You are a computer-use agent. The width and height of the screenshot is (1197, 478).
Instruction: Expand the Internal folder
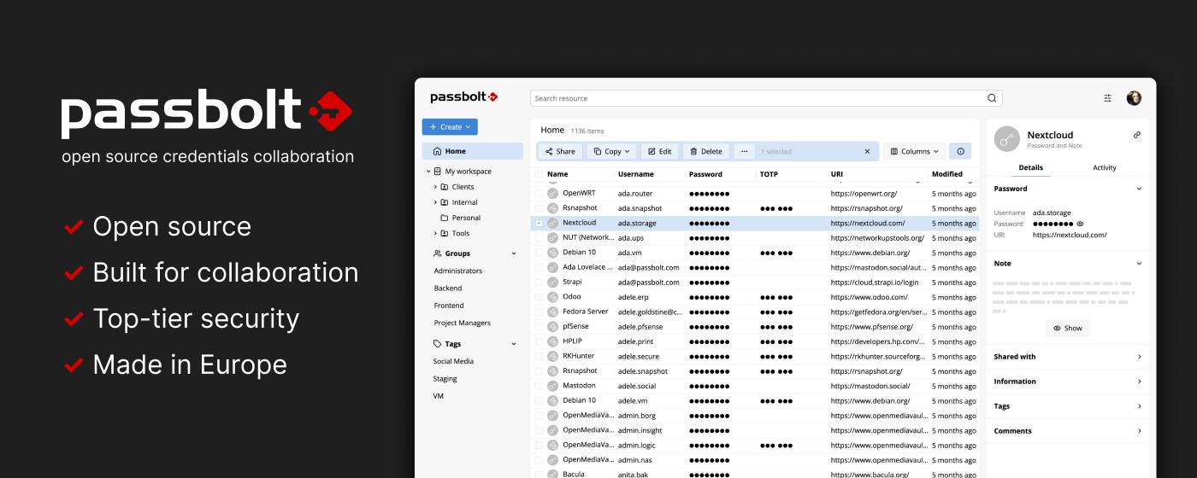click(435, 202)
